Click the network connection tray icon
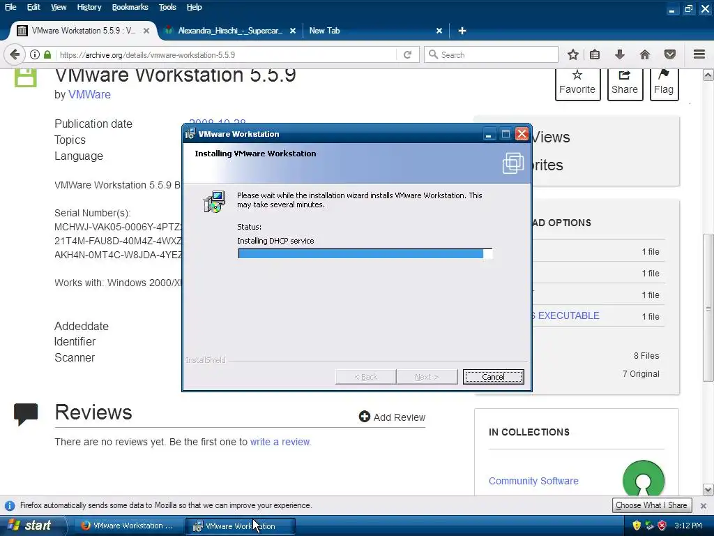 649,526
